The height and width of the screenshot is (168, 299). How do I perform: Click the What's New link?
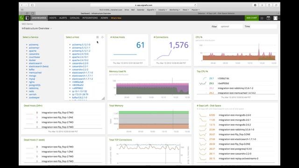coord(116,18)
